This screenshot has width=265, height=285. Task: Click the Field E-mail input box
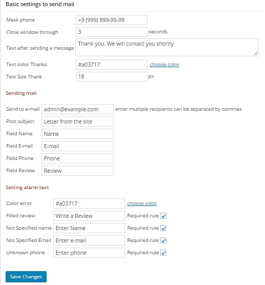[x=77, y=146]
